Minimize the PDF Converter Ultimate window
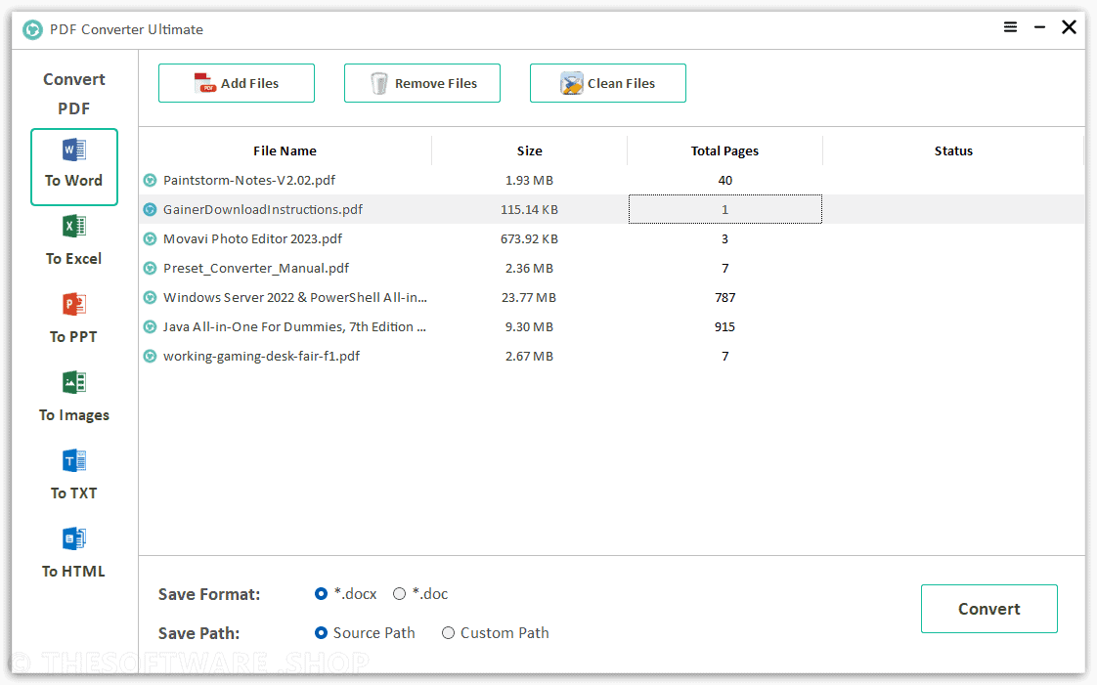 [x=1039, y=27]
